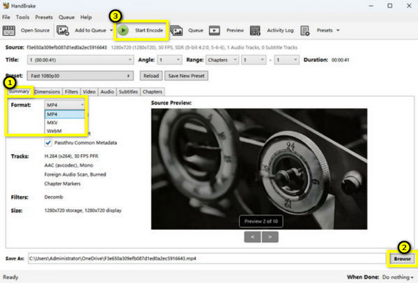Click the Add to Queue image icon

click(63, 31)
